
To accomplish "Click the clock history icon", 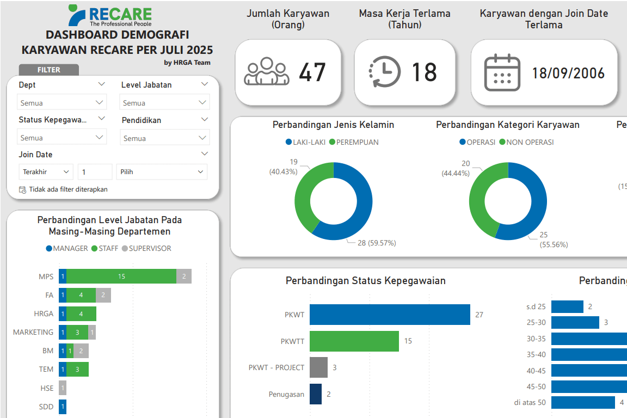I will coord(384,72).
